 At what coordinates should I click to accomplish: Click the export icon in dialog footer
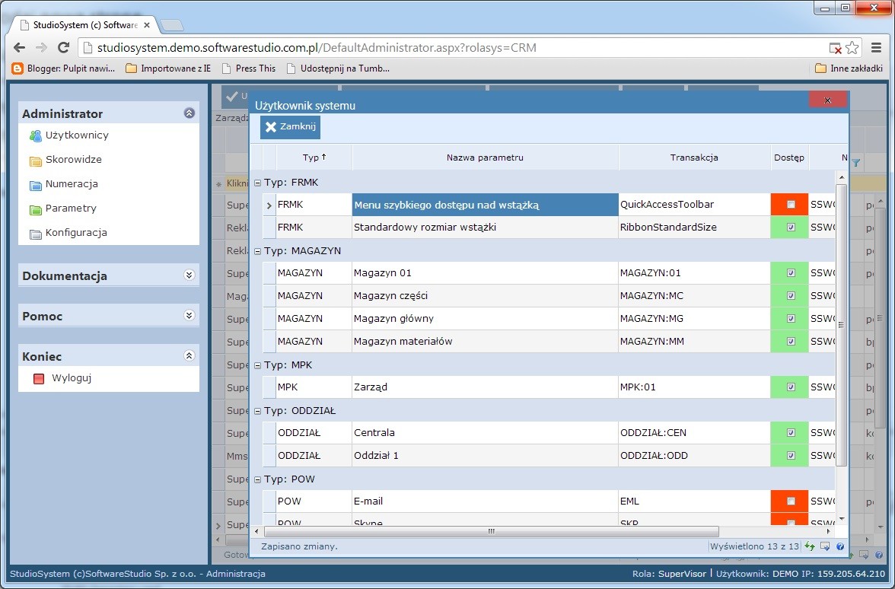coord(825,546)
